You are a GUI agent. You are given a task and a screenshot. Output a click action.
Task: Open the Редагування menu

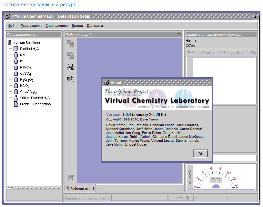click(31, 26)
